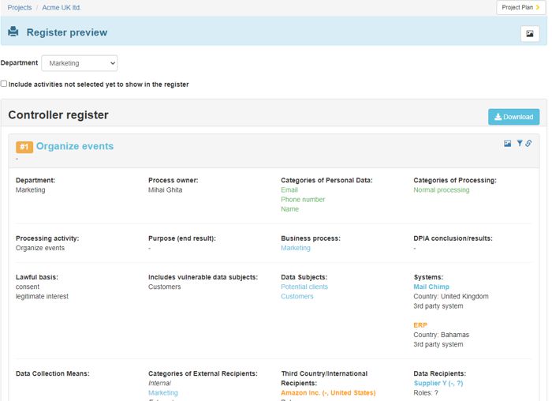This screenshot has height=401, width=552.
Task: Open the ERP system link
Action: coord(420,324)
